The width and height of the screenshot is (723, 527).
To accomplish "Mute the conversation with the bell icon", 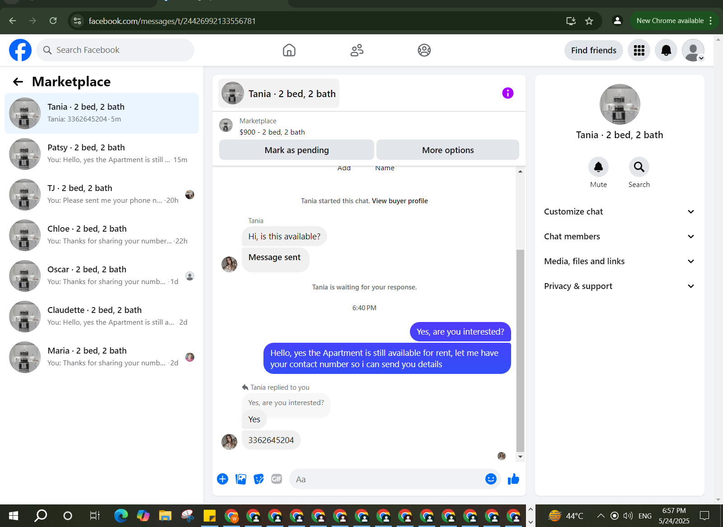I will [x=598, y=167].
